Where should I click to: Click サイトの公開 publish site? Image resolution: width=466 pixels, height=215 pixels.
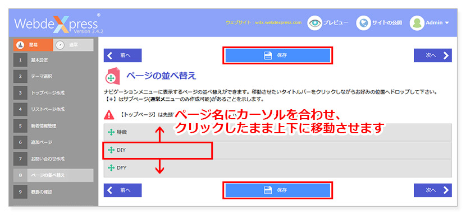pyautogui.click(x=387, y=23)
